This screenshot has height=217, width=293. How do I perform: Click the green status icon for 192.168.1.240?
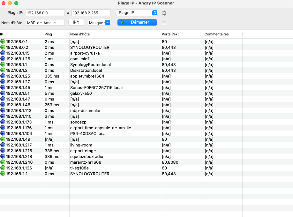click(3, 162)
